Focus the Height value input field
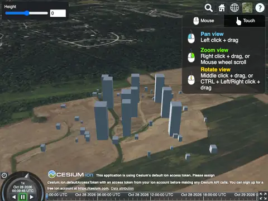This screenshot has height=201, width=268. click(58, 13)
